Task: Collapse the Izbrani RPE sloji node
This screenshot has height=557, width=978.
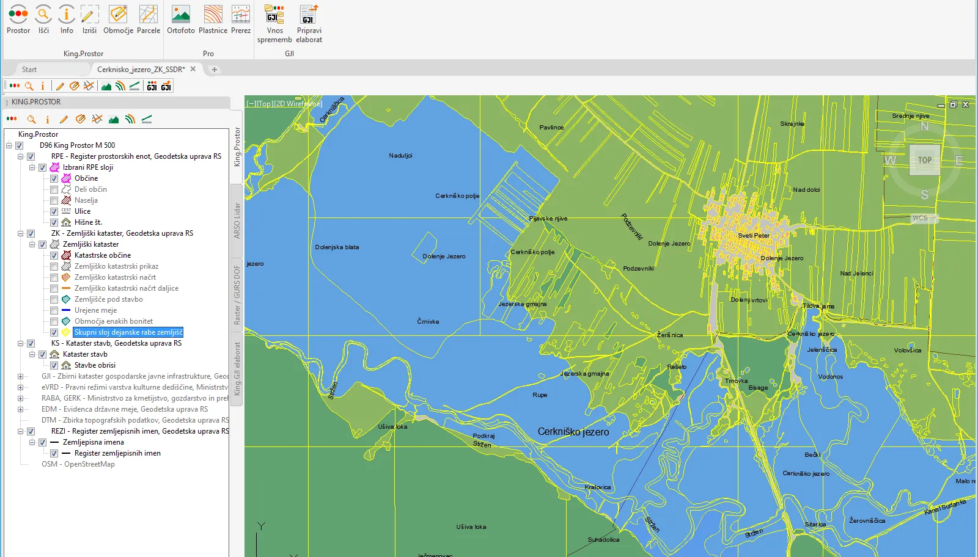Action: (x=32, y=167)
